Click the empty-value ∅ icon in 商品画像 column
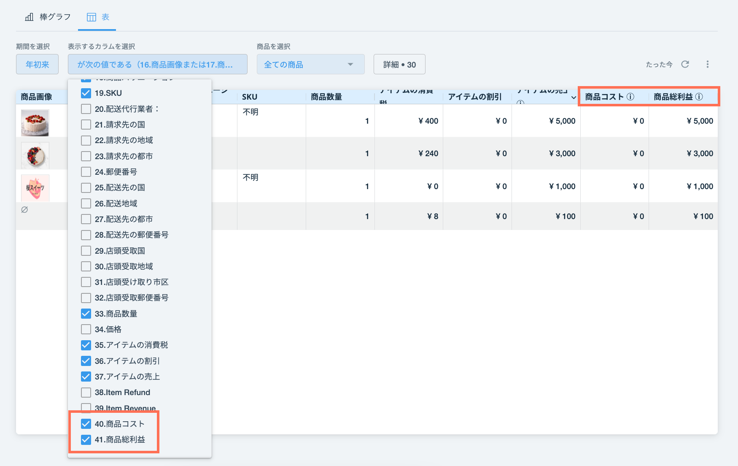 tap(24, 209)
